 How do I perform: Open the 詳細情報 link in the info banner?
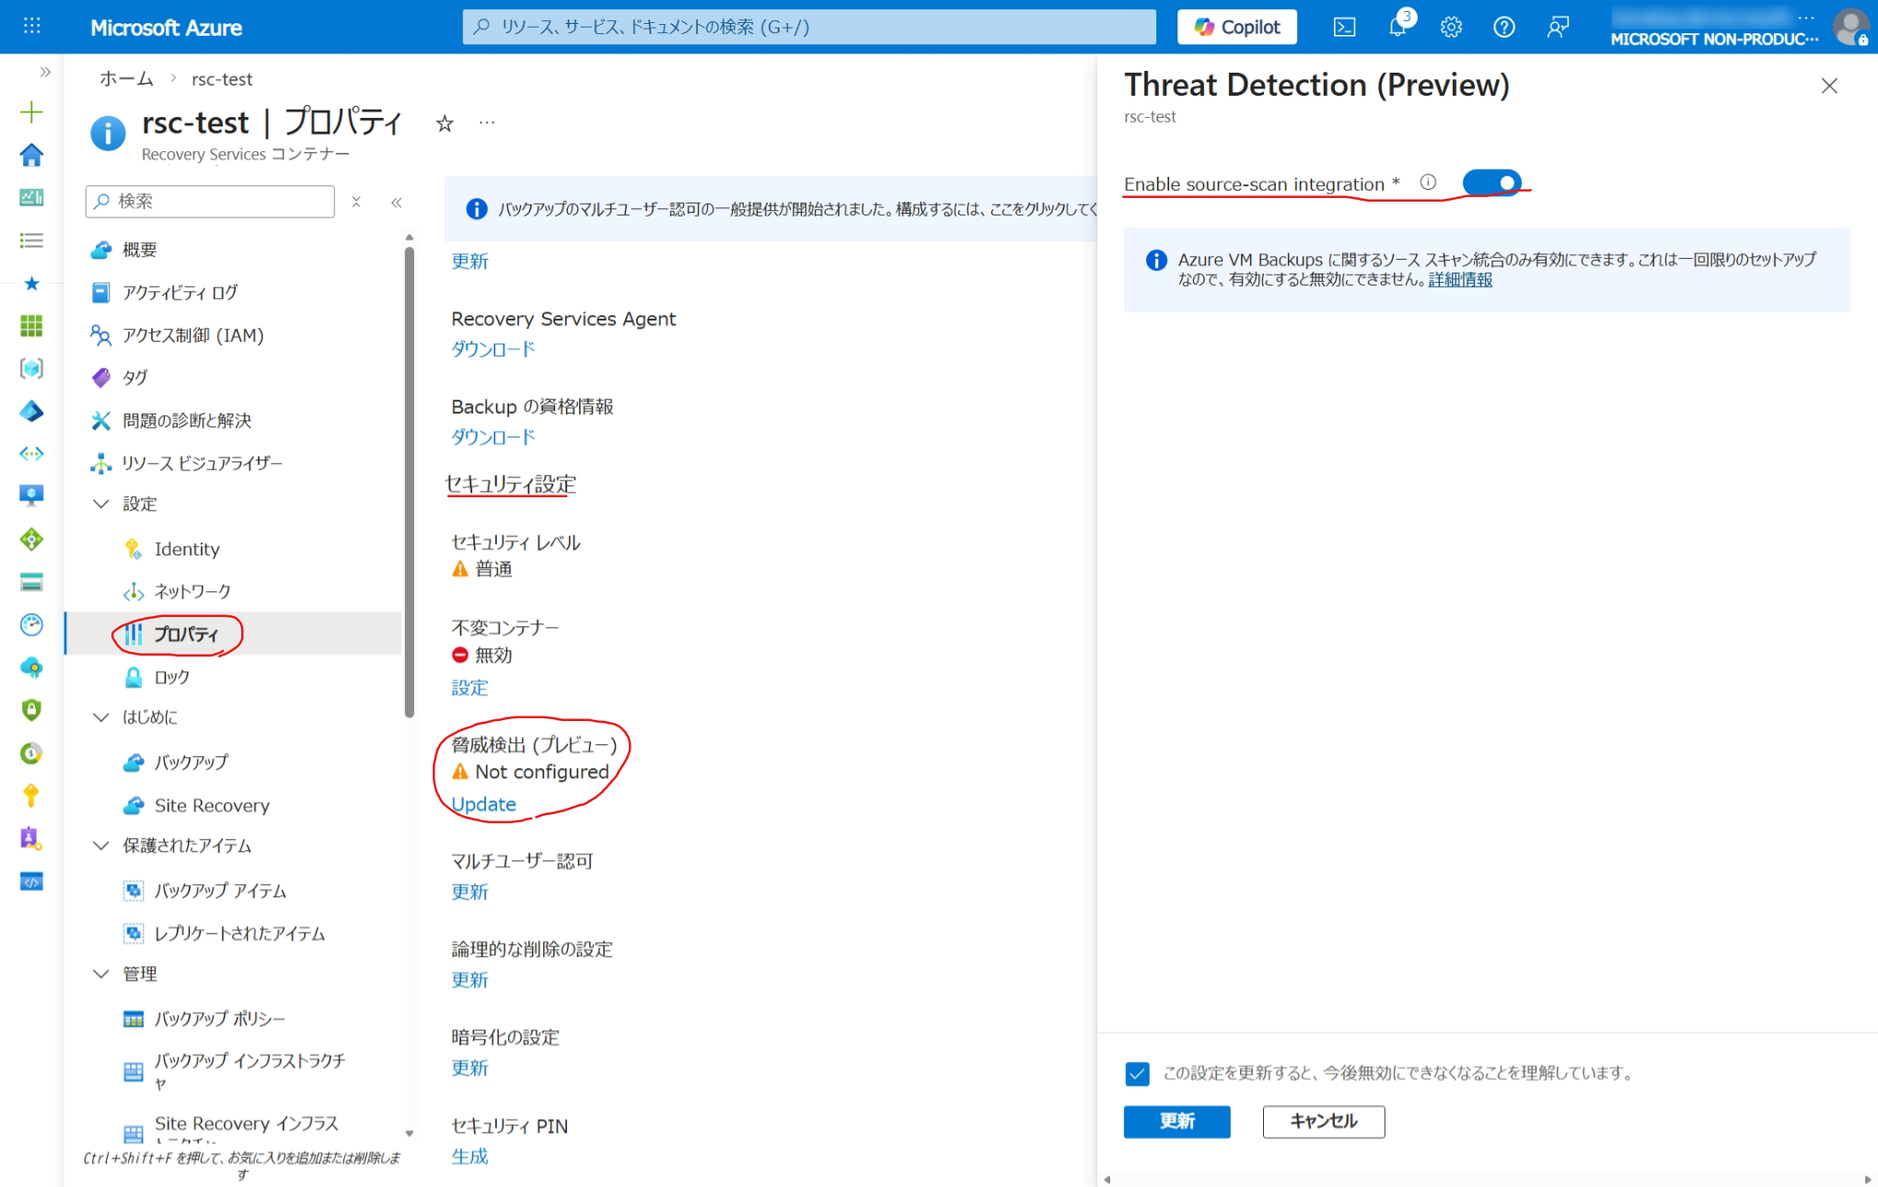[1460, 279]
